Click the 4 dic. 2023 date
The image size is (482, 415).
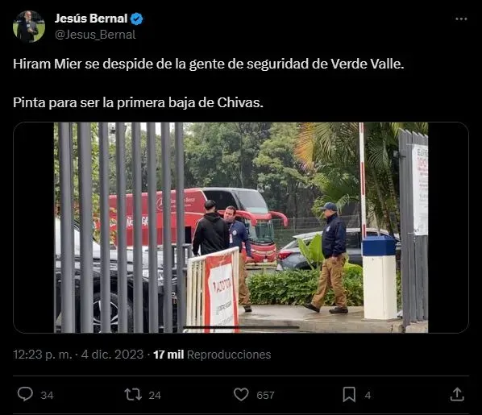(x=112, y=355)
